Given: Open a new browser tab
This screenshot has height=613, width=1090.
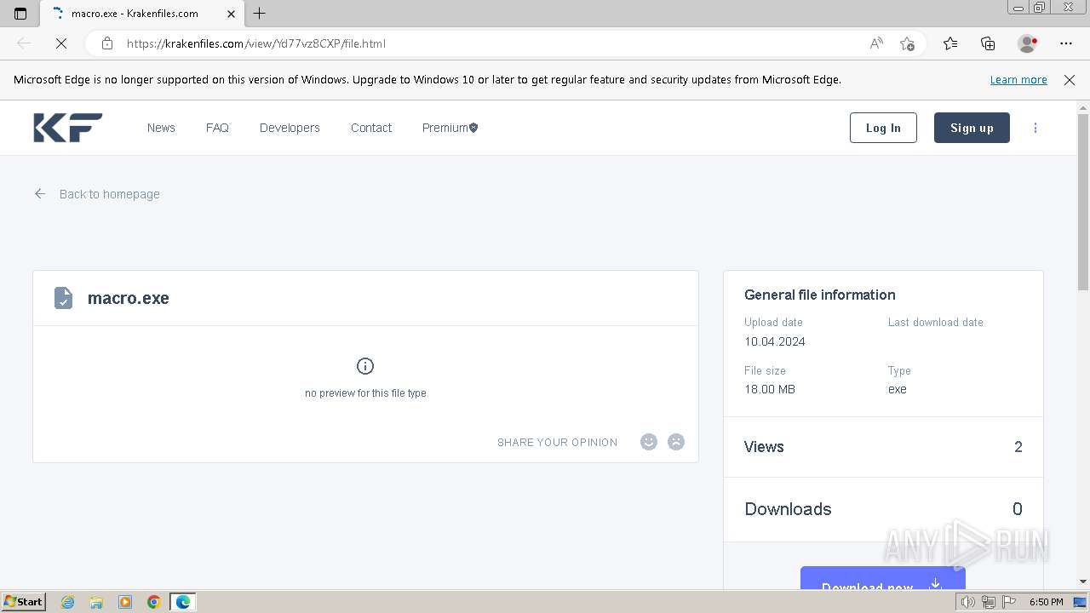Looking at the screenshot, I should [260, 14].
